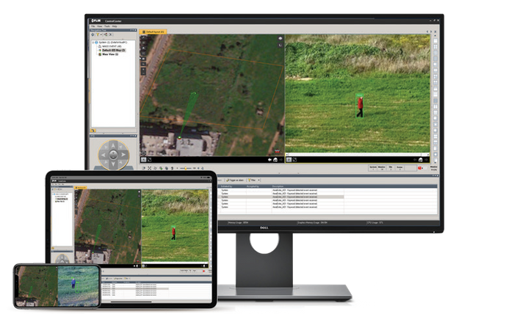Viewport: 514px width, 314px height.
Task: Click the Trigger an alarm button
Action: pyautogui.click(x=233, y=179)
